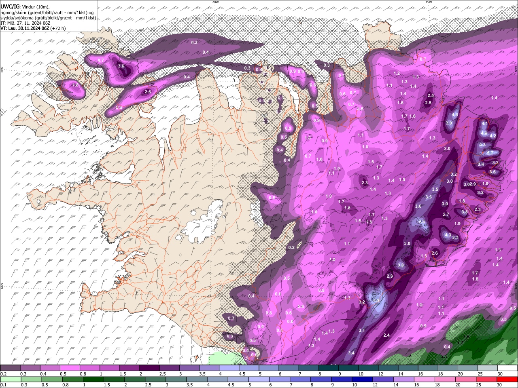This screenshot has width=518, height=388.
Task: Select the bottom-row green swatch labeled 0.5
Action: 52,379
